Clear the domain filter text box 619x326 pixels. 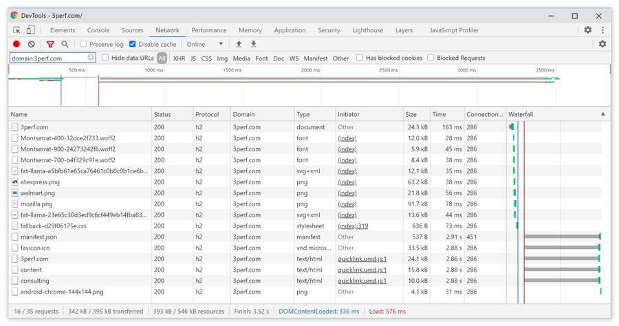pyautogui.click(x=91, y=58)
